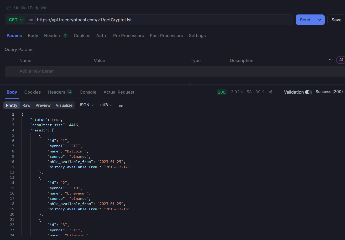This screenshot has width=345, height=240.
Task: Send the request
Action: tap(305, 20)
